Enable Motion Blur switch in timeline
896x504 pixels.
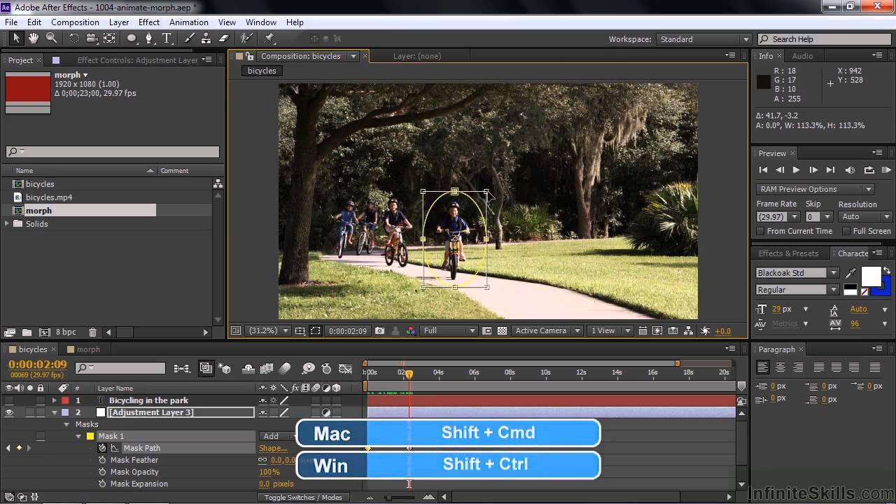point(285,368)
